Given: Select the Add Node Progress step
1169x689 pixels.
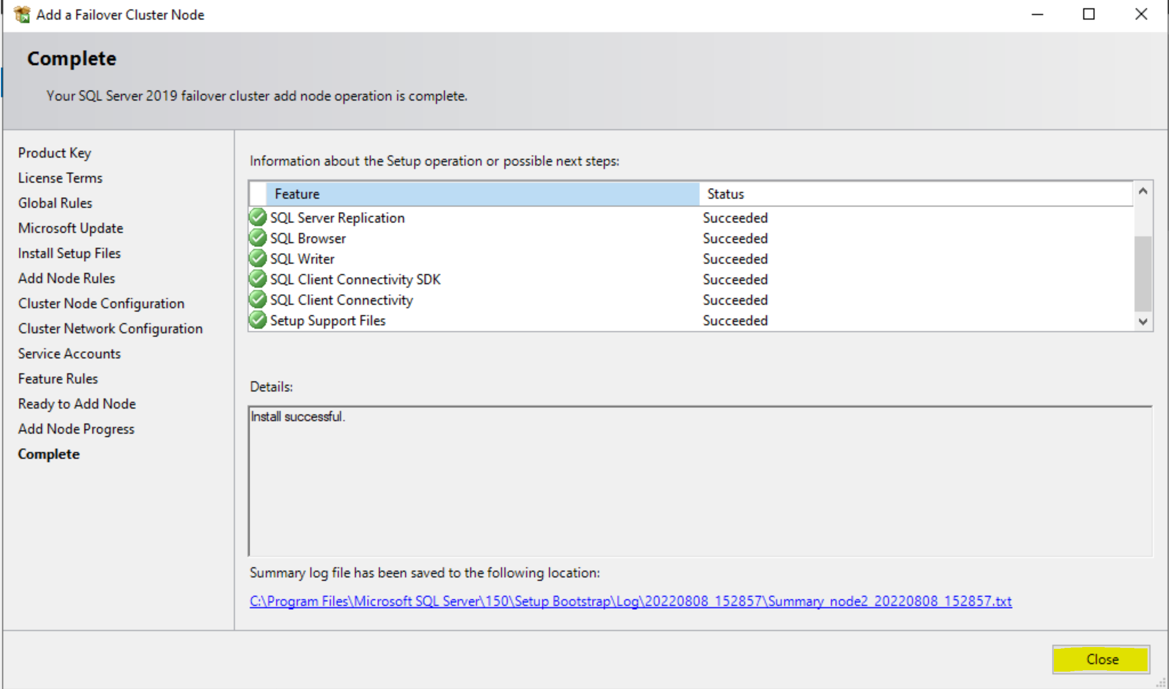Looking at the screenshot, I should pyautogui.click(x=76, y=428).
